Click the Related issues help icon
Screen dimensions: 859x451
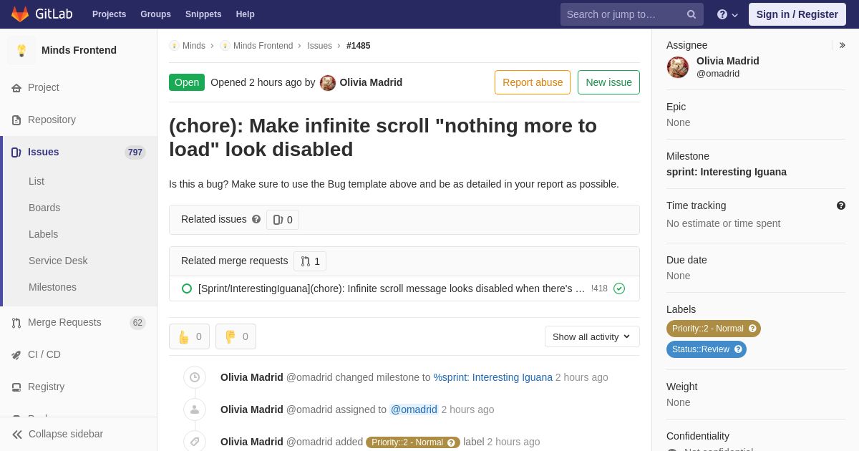click(256, 219)
